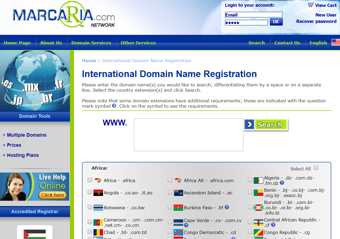340x239 pixels.
Task: Click the Chad flag icon
Action: tap(98, 232)
